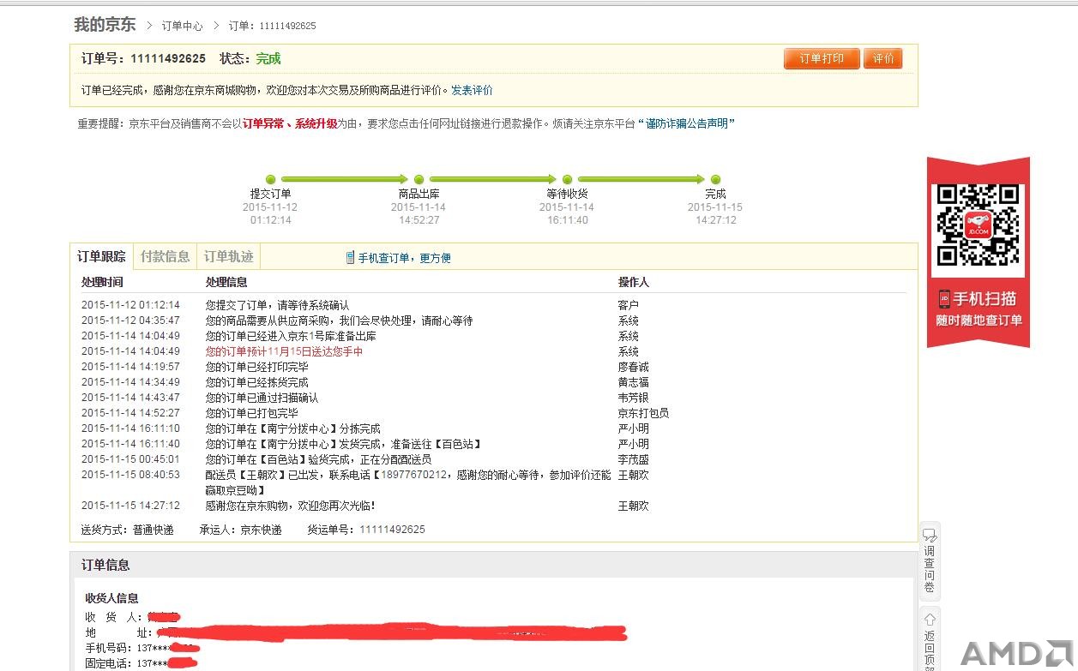This screenshot has width=1078, height=671.
Task: Switch to the 订单跟踪 tab
Action: 101,256
